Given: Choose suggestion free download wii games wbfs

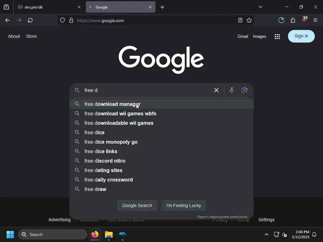Looking at the screenshot, I should (161, 113).
